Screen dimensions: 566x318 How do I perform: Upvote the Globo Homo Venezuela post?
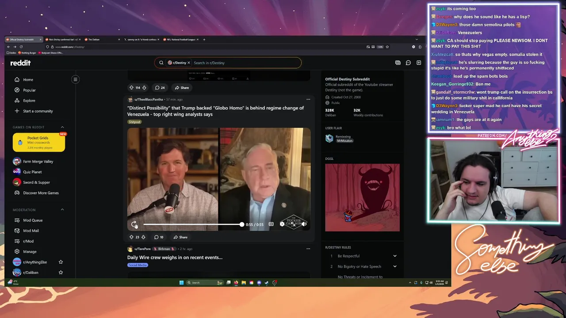pos(131,237)
